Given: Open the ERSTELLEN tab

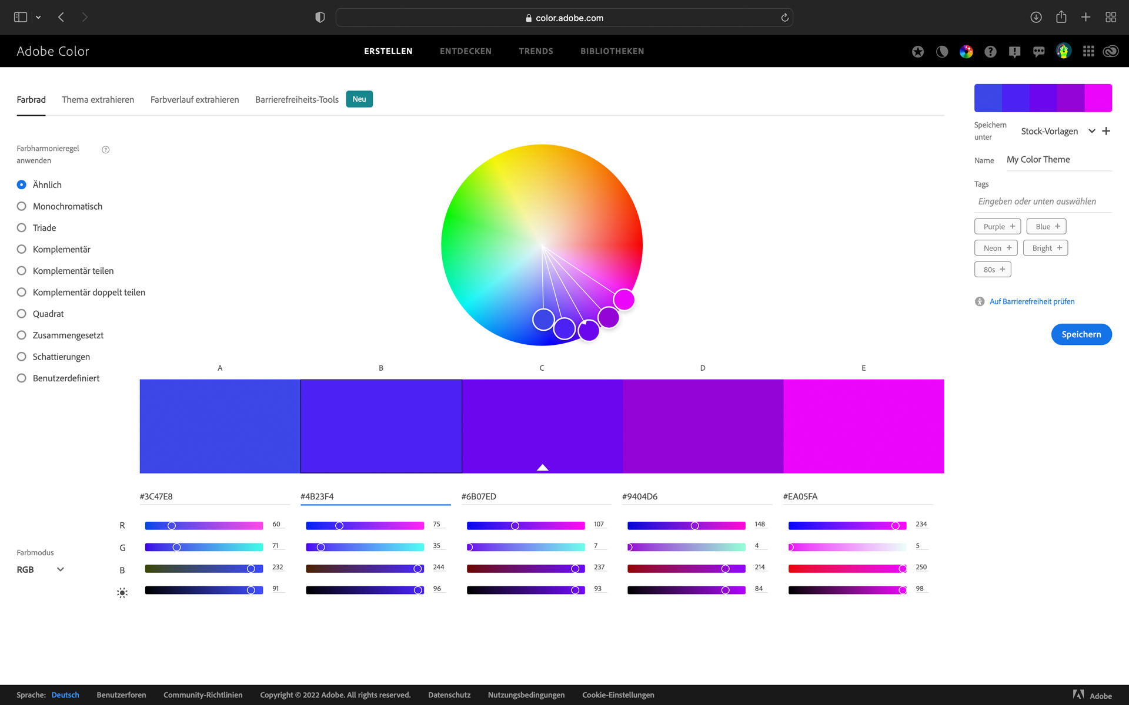Looking at the screenshot, I should [x=388, y=51].
